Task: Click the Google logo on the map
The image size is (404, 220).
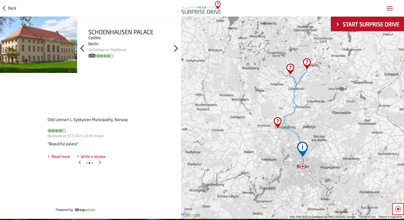Action: coord(192,215)
